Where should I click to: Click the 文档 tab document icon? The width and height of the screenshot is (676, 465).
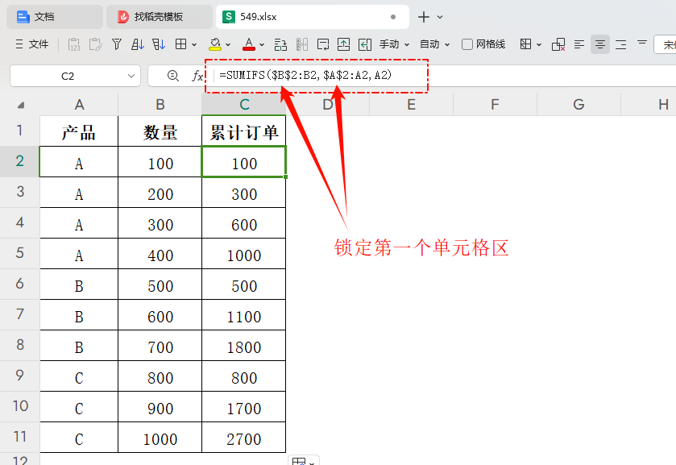click(23, 17)
